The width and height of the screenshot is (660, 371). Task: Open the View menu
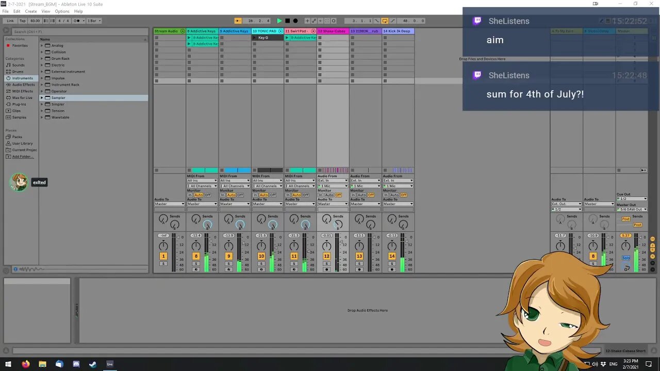point(46,11)
